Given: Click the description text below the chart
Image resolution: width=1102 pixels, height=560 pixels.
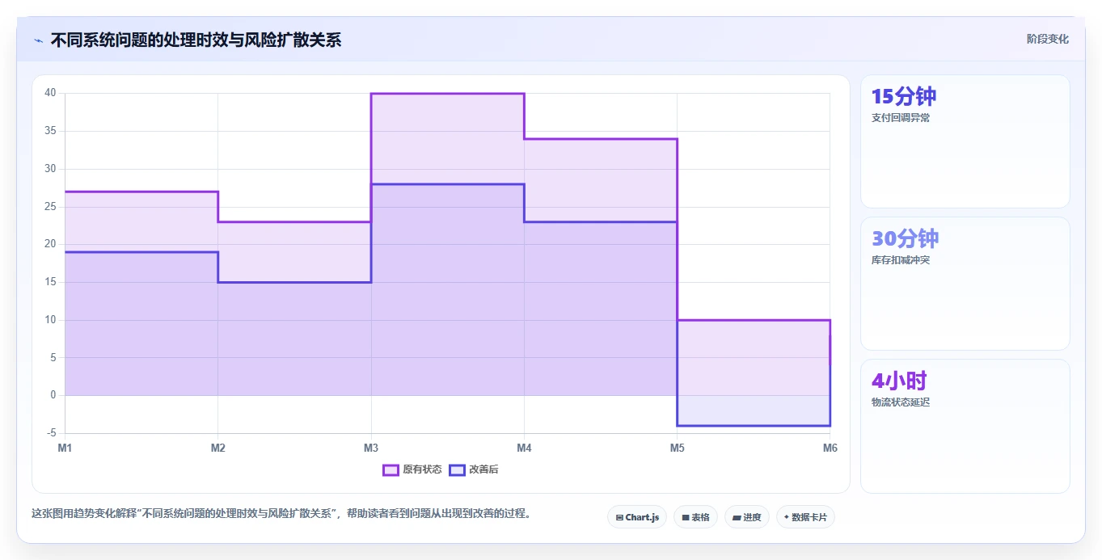Looking at the screenshot, I should 281,514.
